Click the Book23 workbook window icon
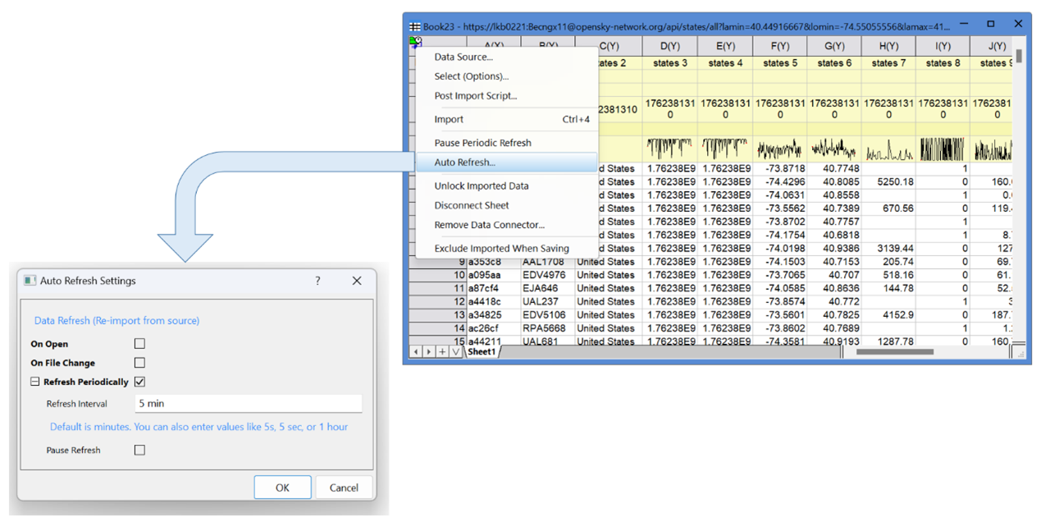The width and height of the screenshot is (1041, 522). pos(414,26)
